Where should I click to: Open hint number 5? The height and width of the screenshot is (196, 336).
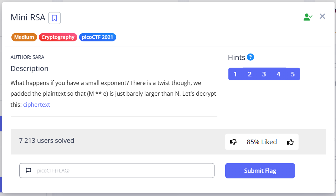pyautogui.click(x=293, y=74)
